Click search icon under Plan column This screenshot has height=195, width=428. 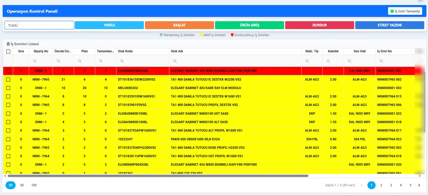(80, 61)
